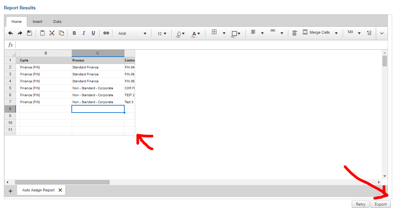Click the Retry button
The height and width of the screenshot is (214, 396).
[x=360, y=204]
